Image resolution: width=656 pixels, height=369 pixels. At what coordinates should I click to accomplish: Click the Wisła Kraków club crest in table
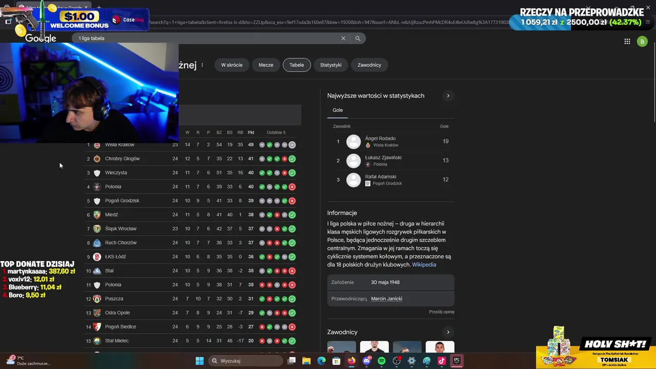pos(97,145)
